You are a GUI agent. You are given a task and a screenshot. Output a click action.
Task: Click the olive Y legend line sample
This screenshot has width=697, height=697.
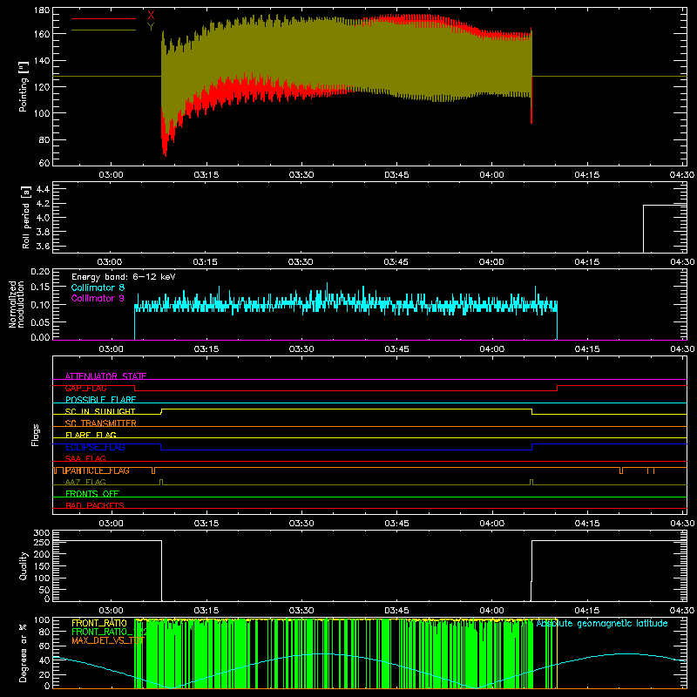point(104,30)
